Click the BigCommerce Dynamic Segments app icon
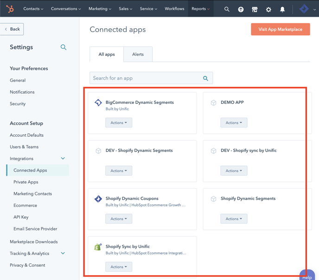319x280 pixels. point(98,102)
